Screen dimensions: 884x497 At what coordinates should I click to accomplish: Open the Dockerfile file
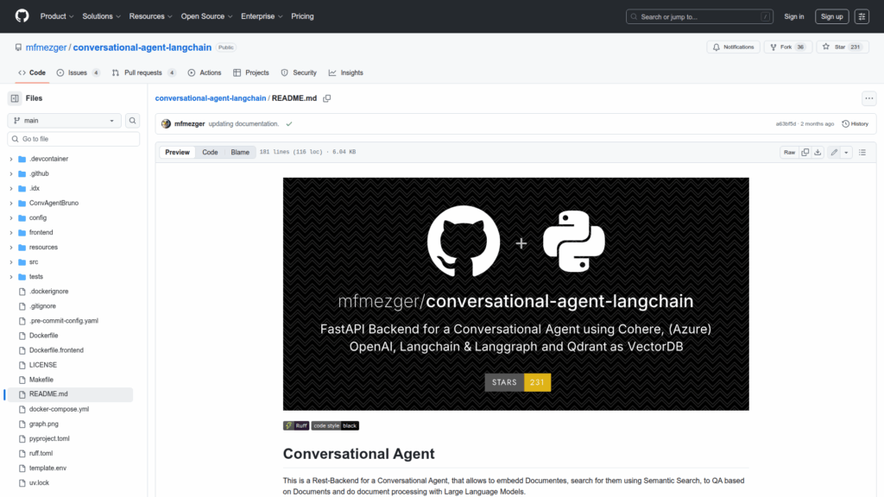pyautogui.click(x=43, y=336)
